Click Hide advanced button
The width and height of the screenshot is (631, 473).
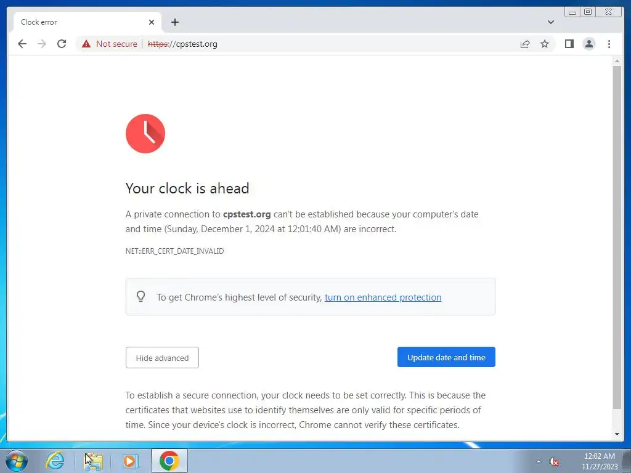click(162, 358)
